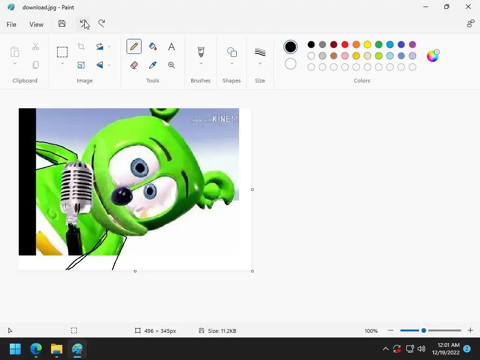Image resolution: width=480 pixels, height=360 pixels.
Task: Pick the first empty custom color slot
Action: tap(311, 67)
